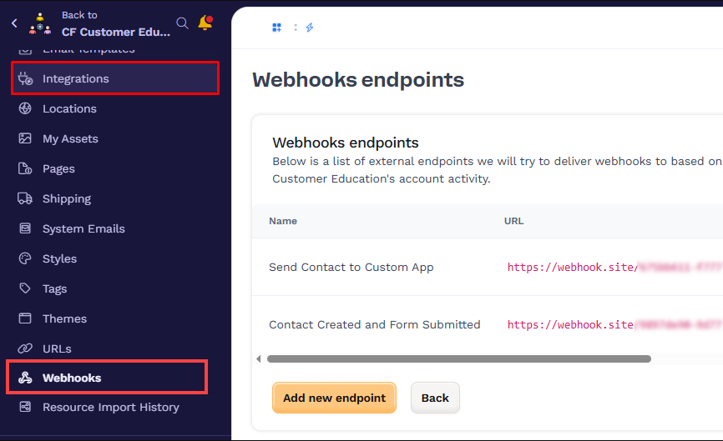Click the back chevron arrow in sidebar header
The image size is (723, 441).
[14, 23]
